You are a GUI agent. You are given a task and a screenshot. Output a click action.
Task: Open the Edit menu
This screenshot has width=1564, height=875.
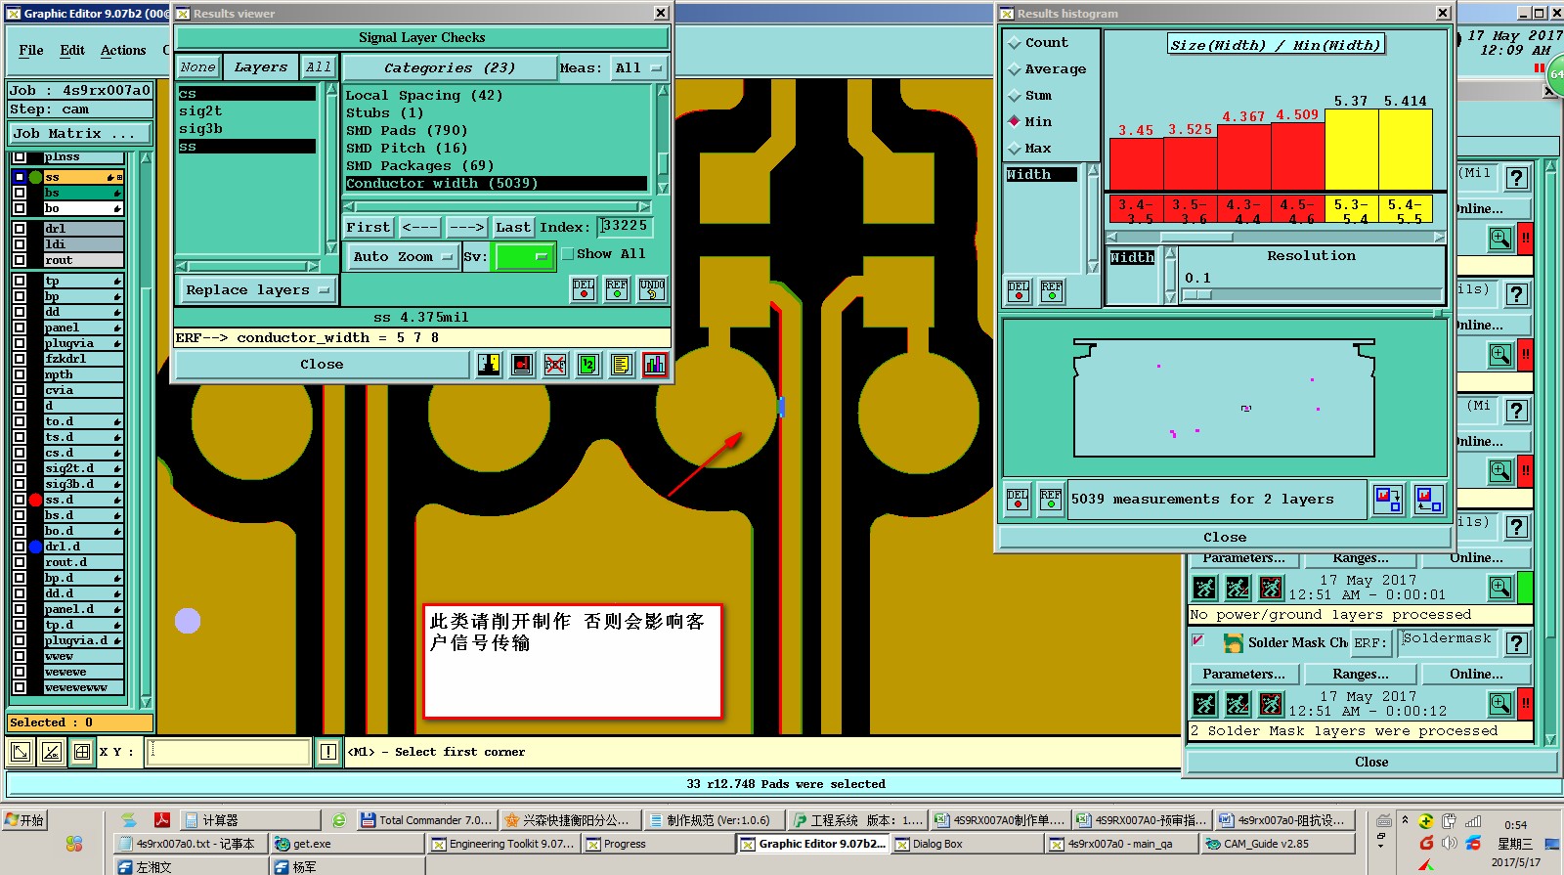[72, 51]
